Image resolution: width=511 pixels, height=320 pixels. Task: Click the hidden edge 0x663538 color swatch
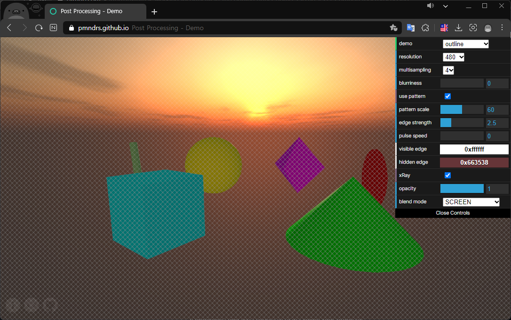(474, 162)
